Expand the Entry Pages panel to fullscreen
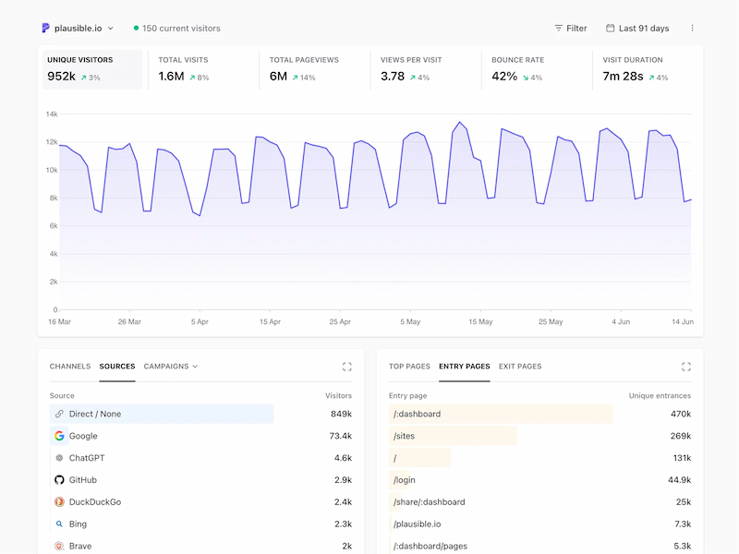Viewport: 739px width, 554px height. click(686, 367)
